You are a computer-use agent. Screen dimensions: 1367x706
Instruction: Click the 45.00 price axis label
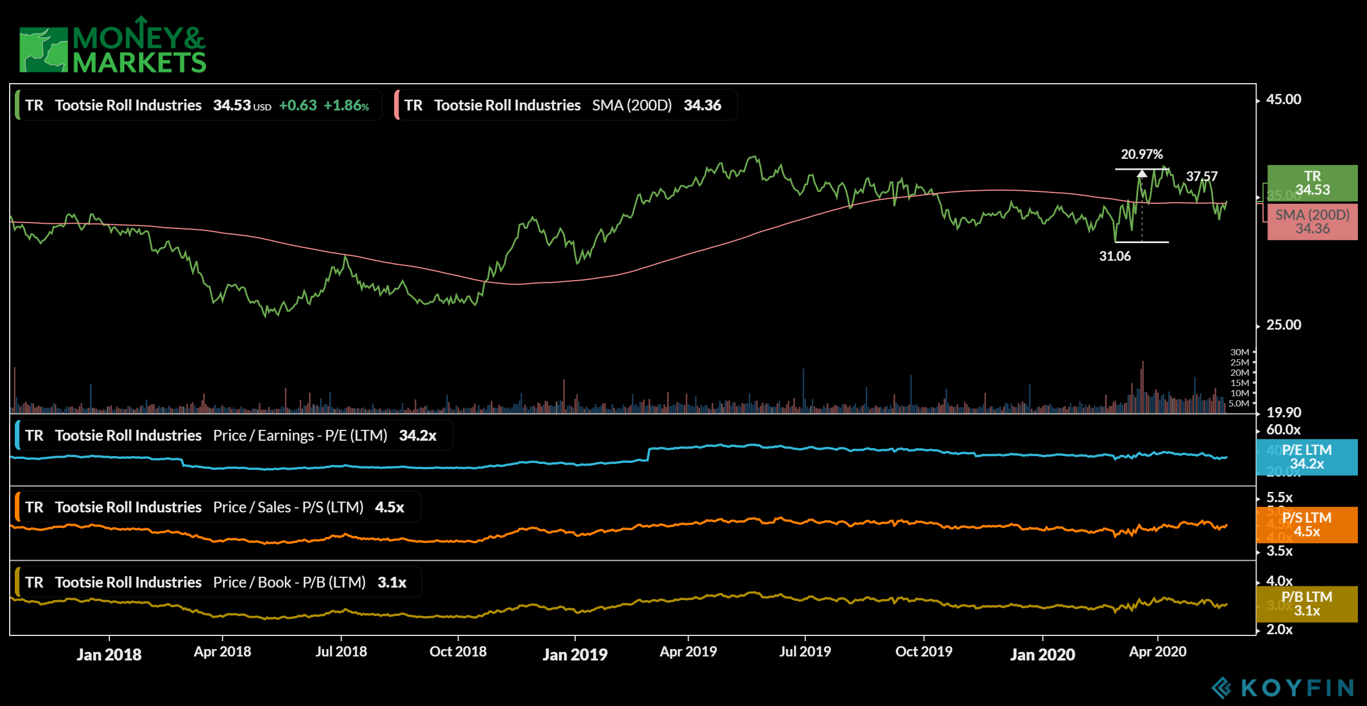coord(1283,100)
